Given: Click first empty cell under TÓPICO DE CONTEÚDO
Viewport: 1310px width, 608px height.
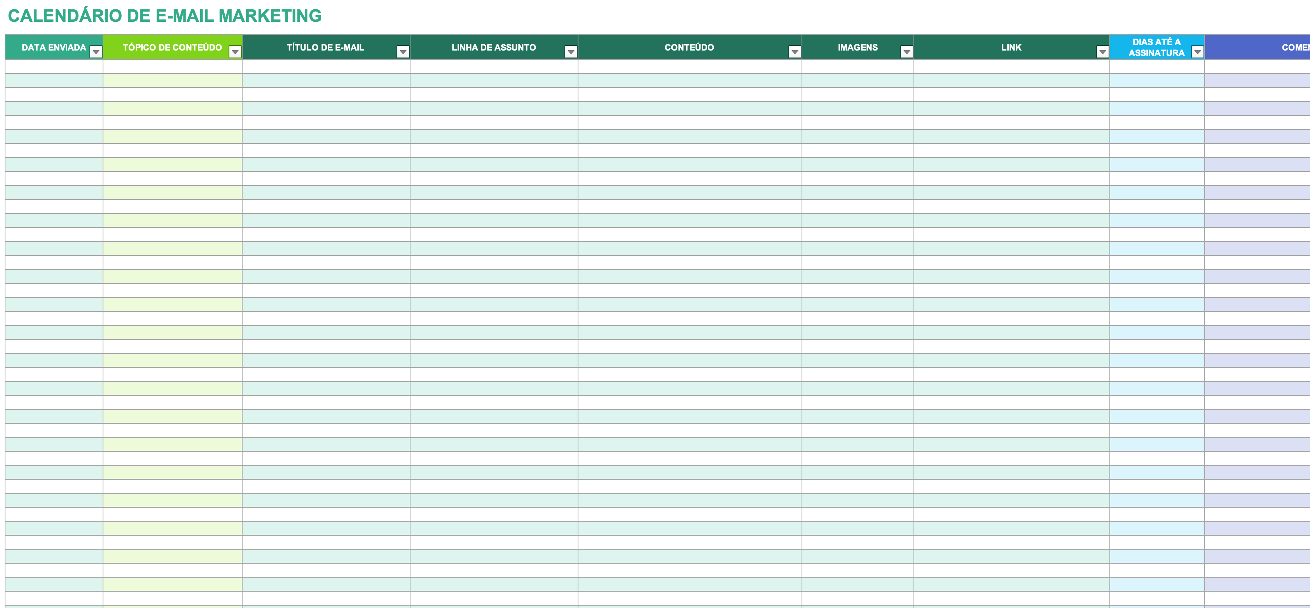Looking at the screenshot, I should (172, 66).
